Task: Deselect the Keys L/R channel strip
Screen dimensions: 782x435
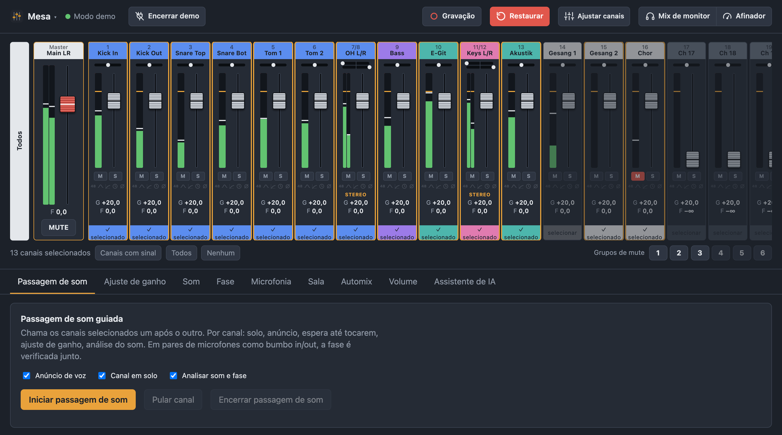Action: (x=479, y=233)
